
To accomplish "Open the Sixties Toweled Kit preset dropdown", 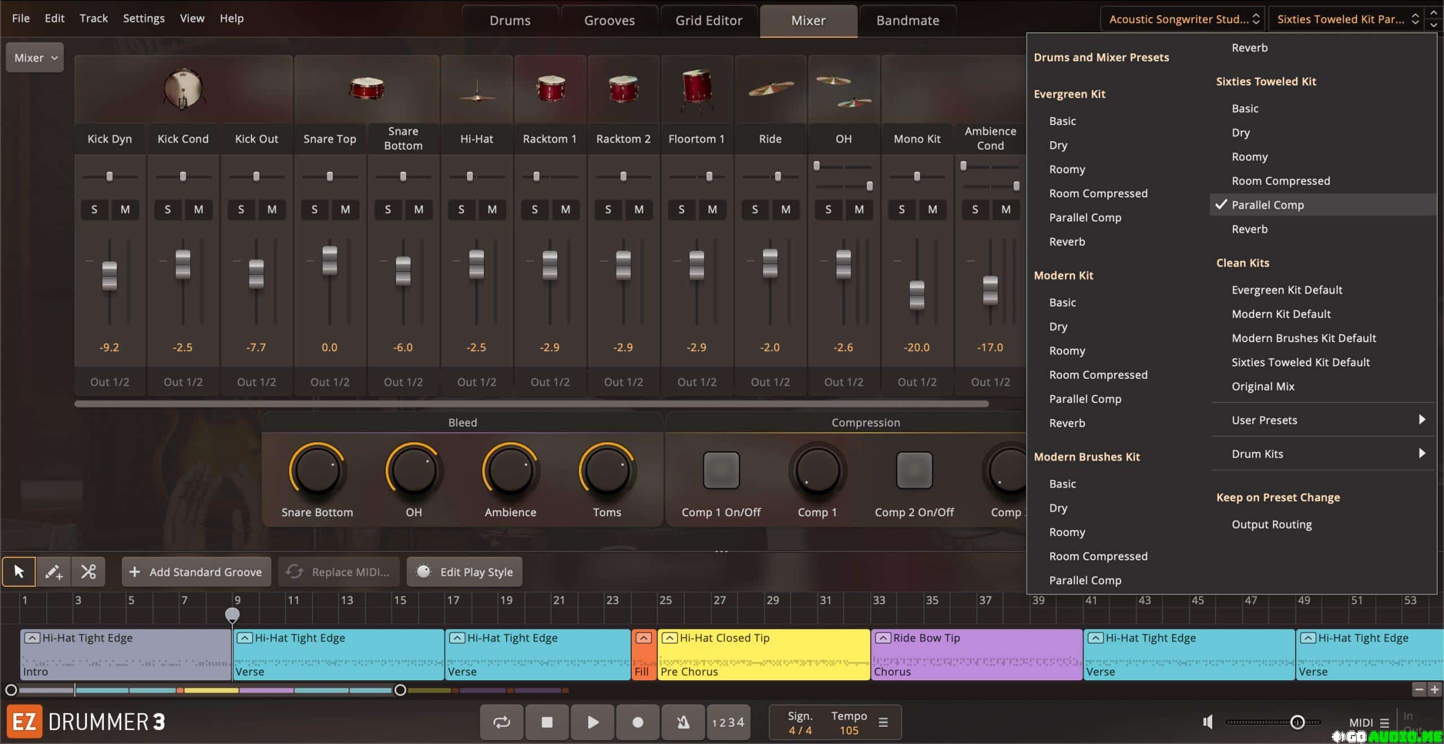I will 1345,19.
